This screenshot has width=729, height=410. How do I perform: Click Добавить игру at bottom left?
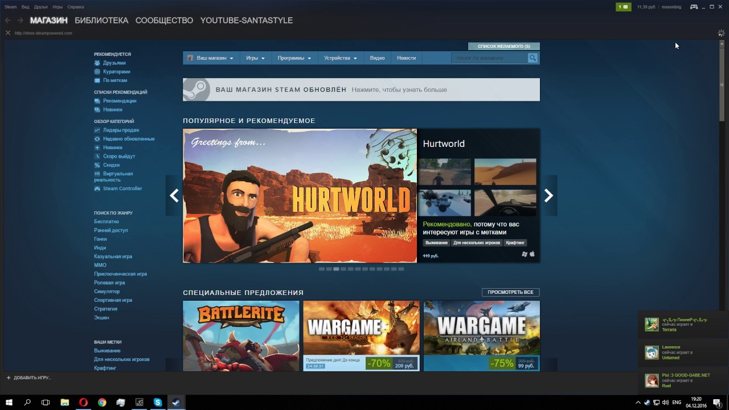point(32,378)
